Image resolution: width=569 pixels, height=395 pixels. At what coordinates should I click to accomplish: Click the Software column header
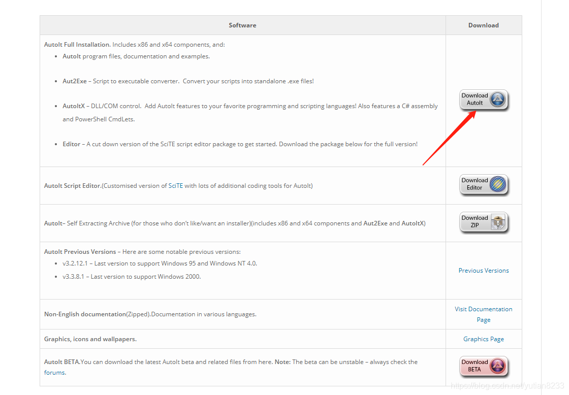coord(242,25)
